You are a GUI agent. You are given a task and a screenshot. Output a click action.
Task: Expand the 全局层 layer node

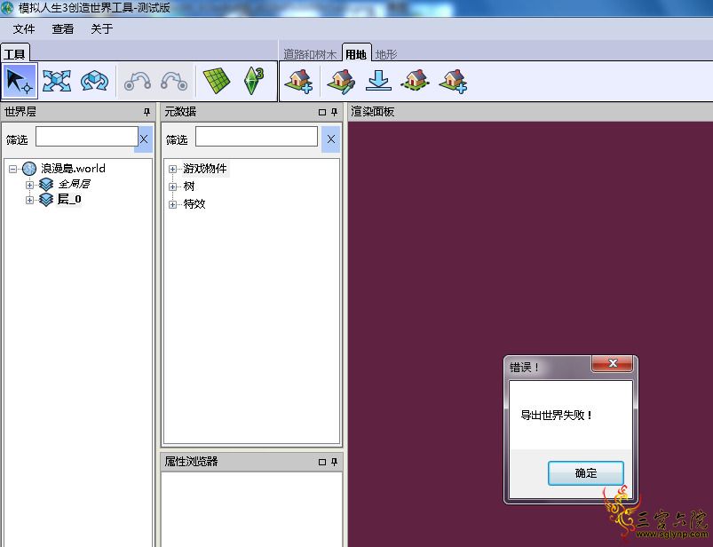[x=29, y=185]
